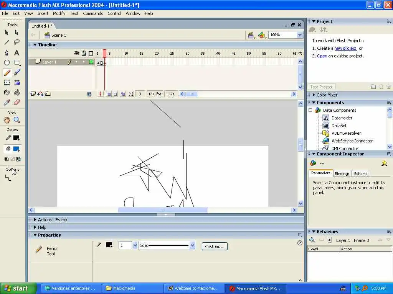The width and height of the screenshot is (393, 294).
Task: Click the Open existing project link
Action: coord(322,56)
